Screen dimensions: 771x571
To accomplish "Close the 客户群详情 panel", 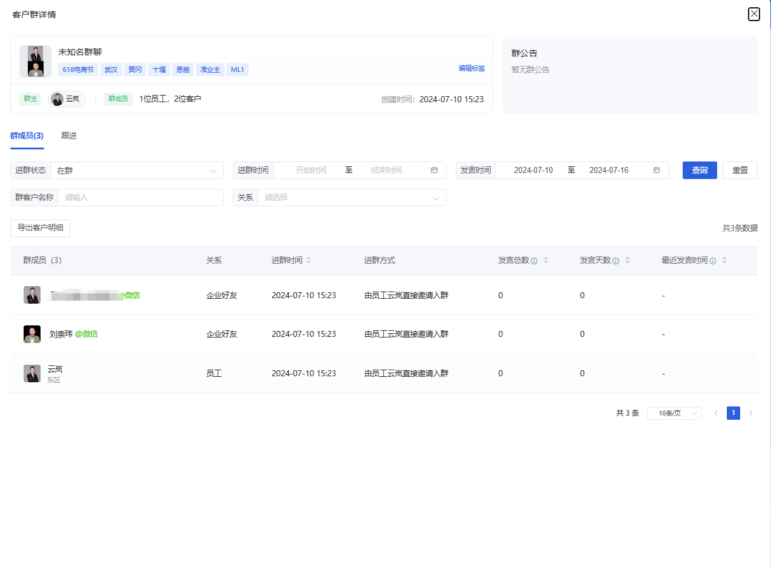I will tap(754, 14).
